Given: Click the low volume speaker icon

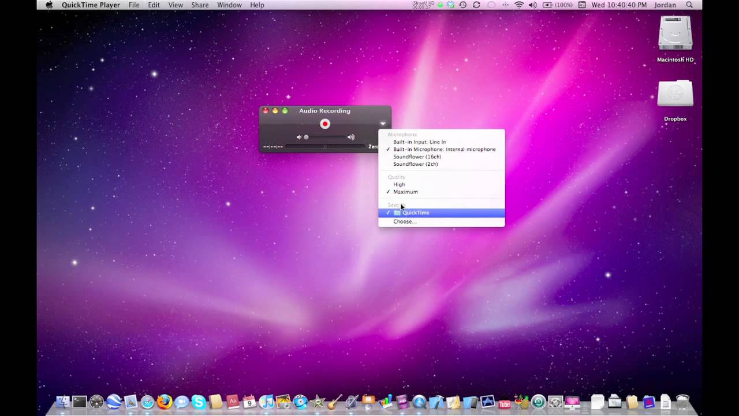Looking at the screenshot, I should (298, 138).
